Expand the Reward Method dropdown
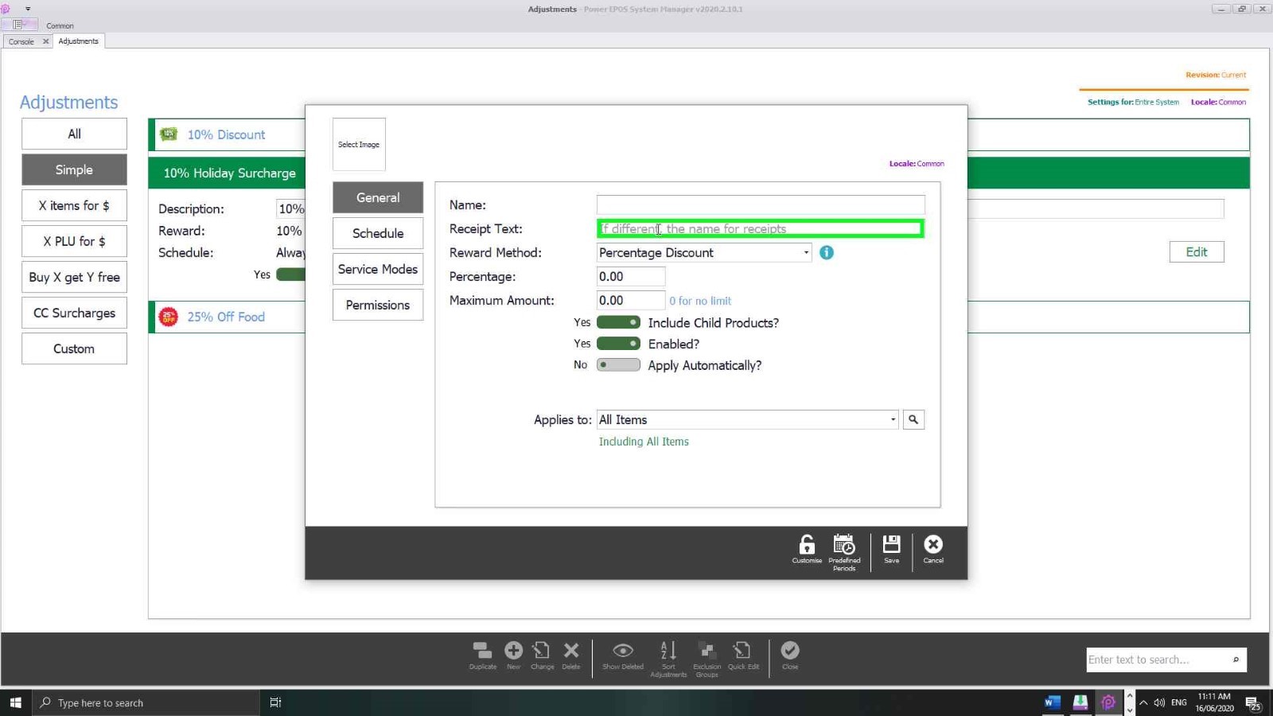 click(x=806, y=252)
